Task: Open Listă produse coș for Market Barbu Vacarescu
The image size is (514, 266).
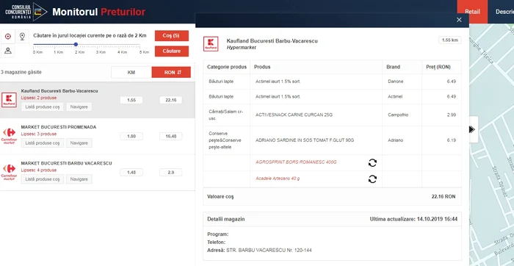Action: (43, 179)
